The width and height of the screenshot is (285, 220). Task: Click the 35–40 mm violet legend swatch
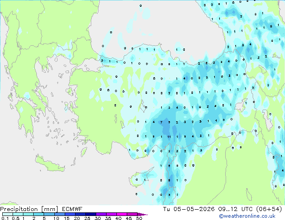(111, 214)
